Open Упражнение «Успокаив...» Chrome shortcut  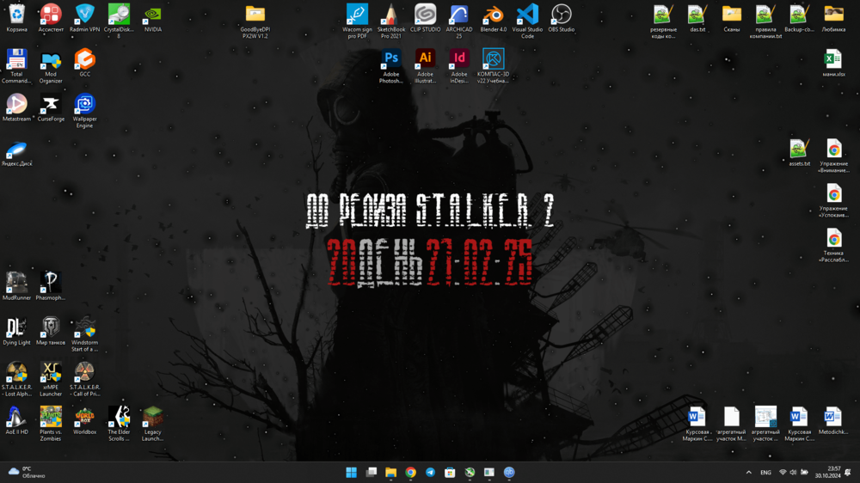(833, 200)
